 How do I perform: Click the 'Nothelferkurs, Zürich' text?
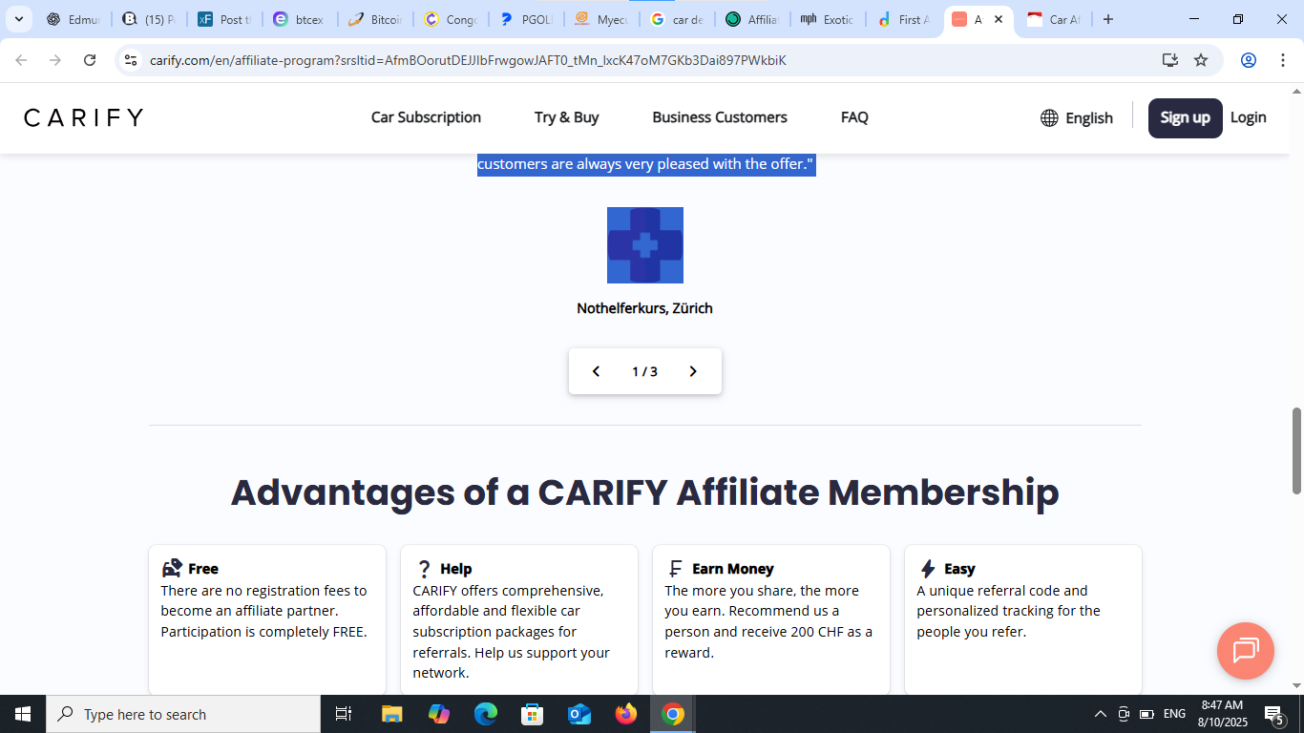point(644,308)
